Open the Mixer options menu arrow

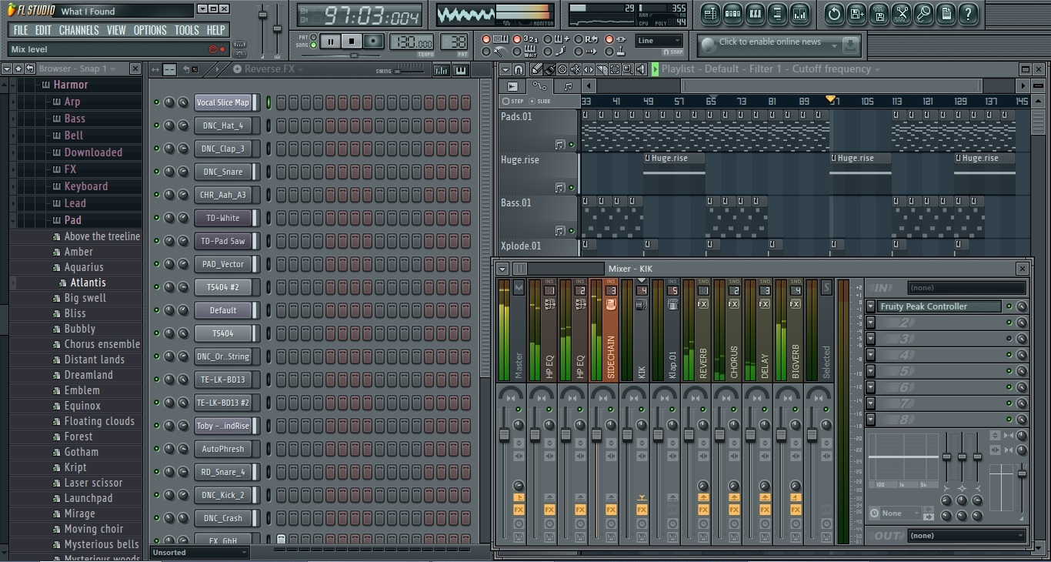point(502,269)
